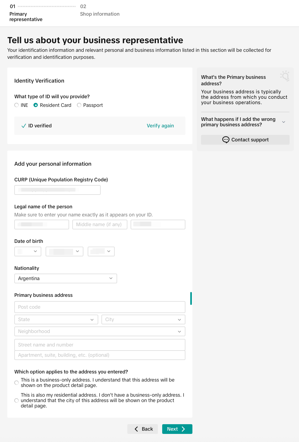Image resolution: width=299 pixels, height=442 pixels.
Task: Click the teal scrollbar handle
Action: coord(191,298)
